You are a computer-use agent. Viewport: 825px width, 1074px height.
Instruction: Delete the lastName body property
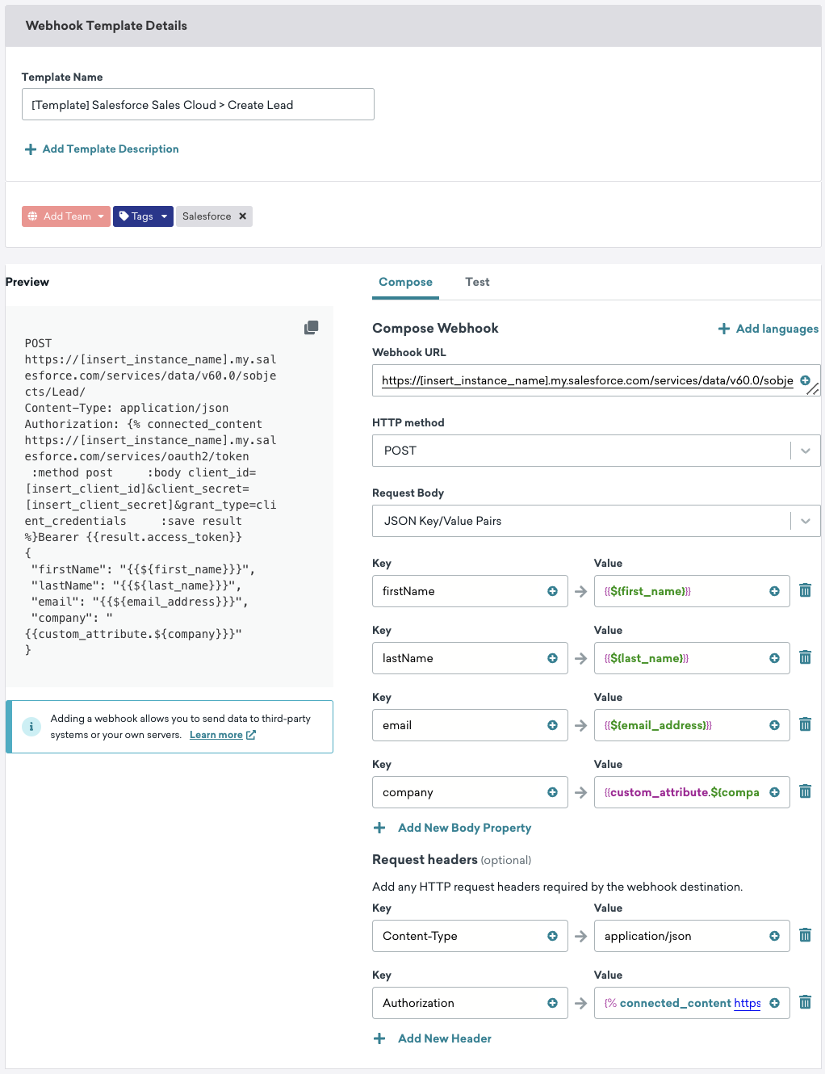[805, 658]
